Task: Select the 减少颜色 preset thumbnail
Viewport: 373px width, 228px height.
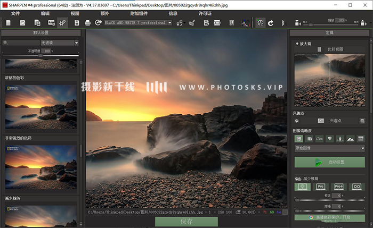Action: tap(41, 216)
